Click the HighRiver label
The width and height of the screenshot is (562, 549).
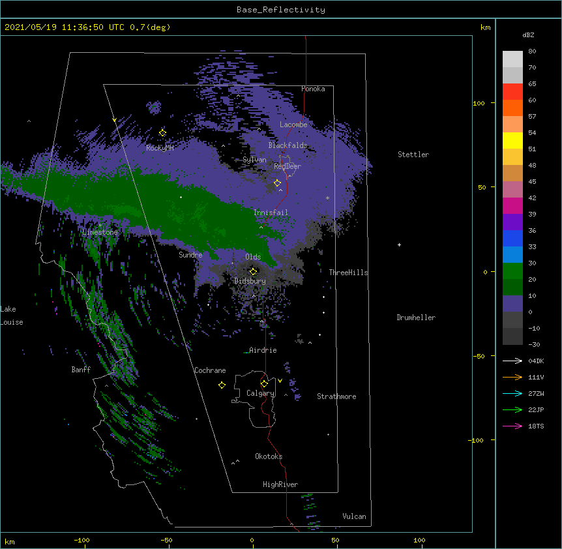pos(280,484)
